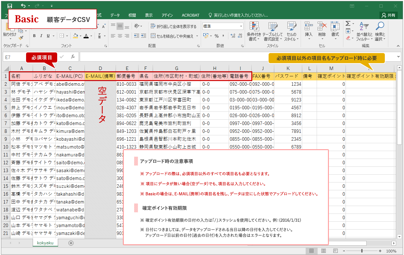Apply the yellow fill color bucket

(x=75, y=36)
